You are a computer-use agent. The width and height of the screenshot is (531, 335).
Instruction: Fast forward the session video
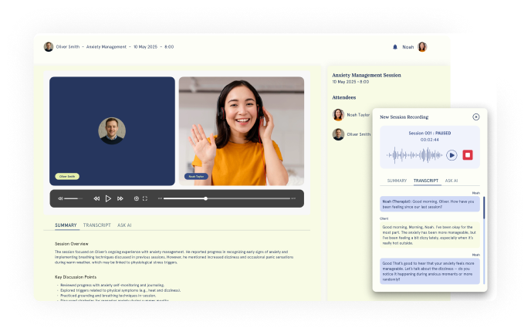click(120, 198)
